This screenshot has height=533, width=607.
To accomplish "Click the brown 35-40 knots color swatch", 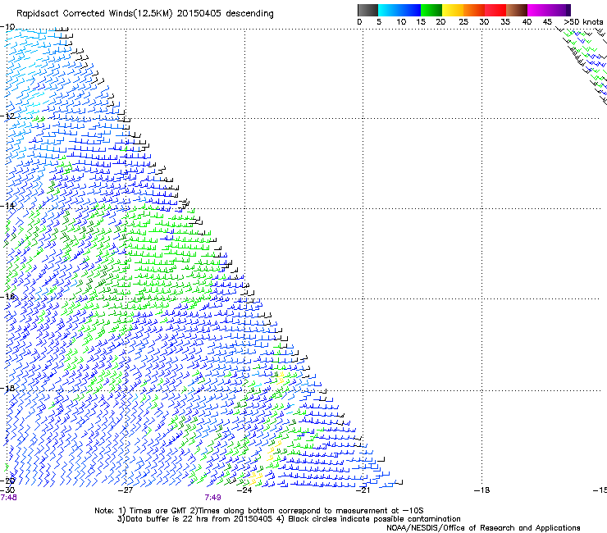I will pos(517,10).
